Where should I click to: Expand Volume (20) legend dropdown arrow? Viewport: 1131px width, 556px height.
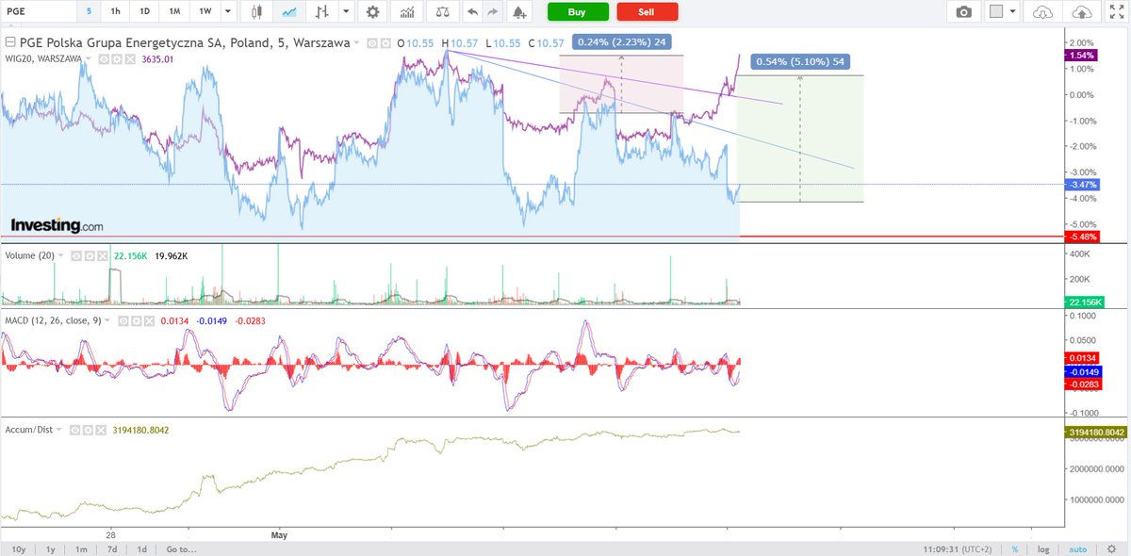pos(61,255)
